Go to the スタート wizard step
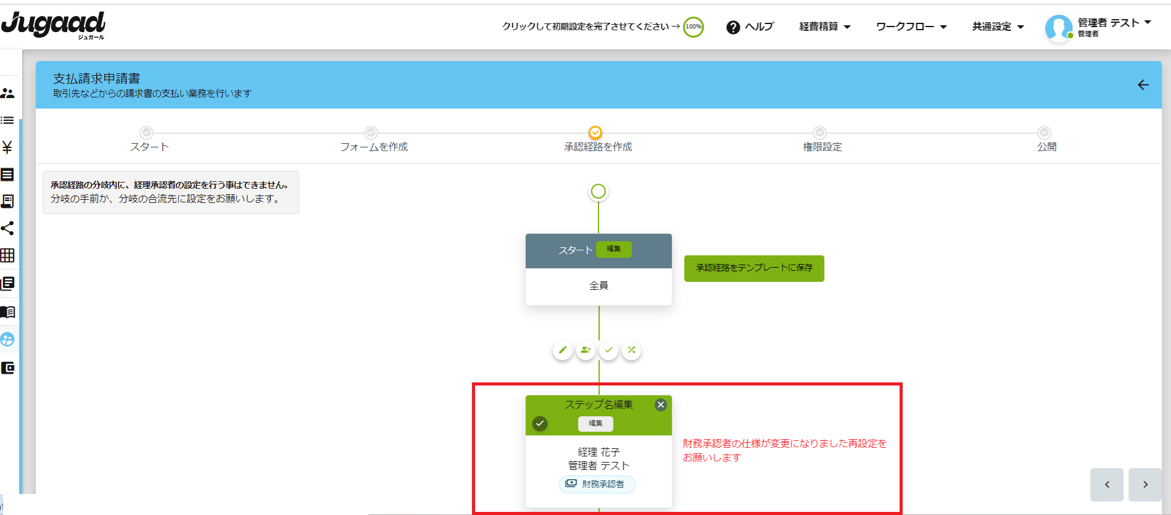Screen dimensions: 1171x515 (x=149, y=140)
